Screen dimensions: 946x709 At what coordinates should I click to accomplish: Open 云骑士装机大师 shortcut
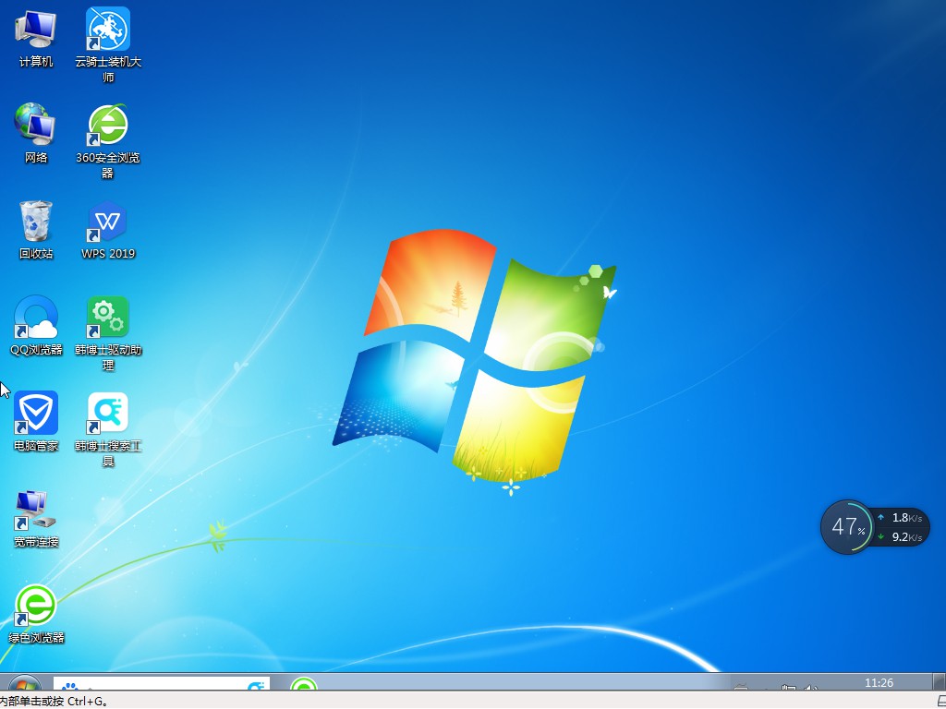(x=108, y=44)
